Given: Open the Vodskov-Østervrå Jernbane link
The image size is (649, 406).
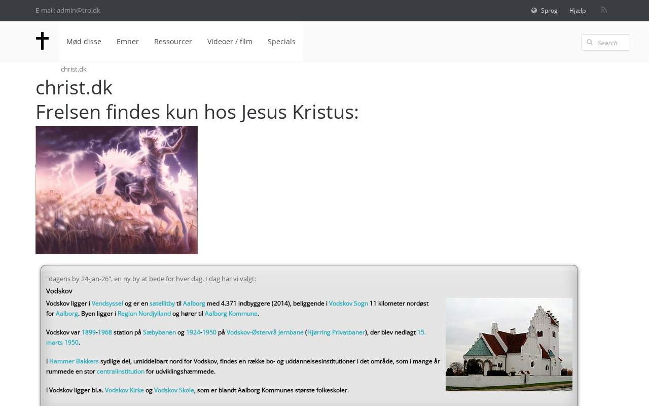Looking at the screenshot, I should (x=265, y=332).
